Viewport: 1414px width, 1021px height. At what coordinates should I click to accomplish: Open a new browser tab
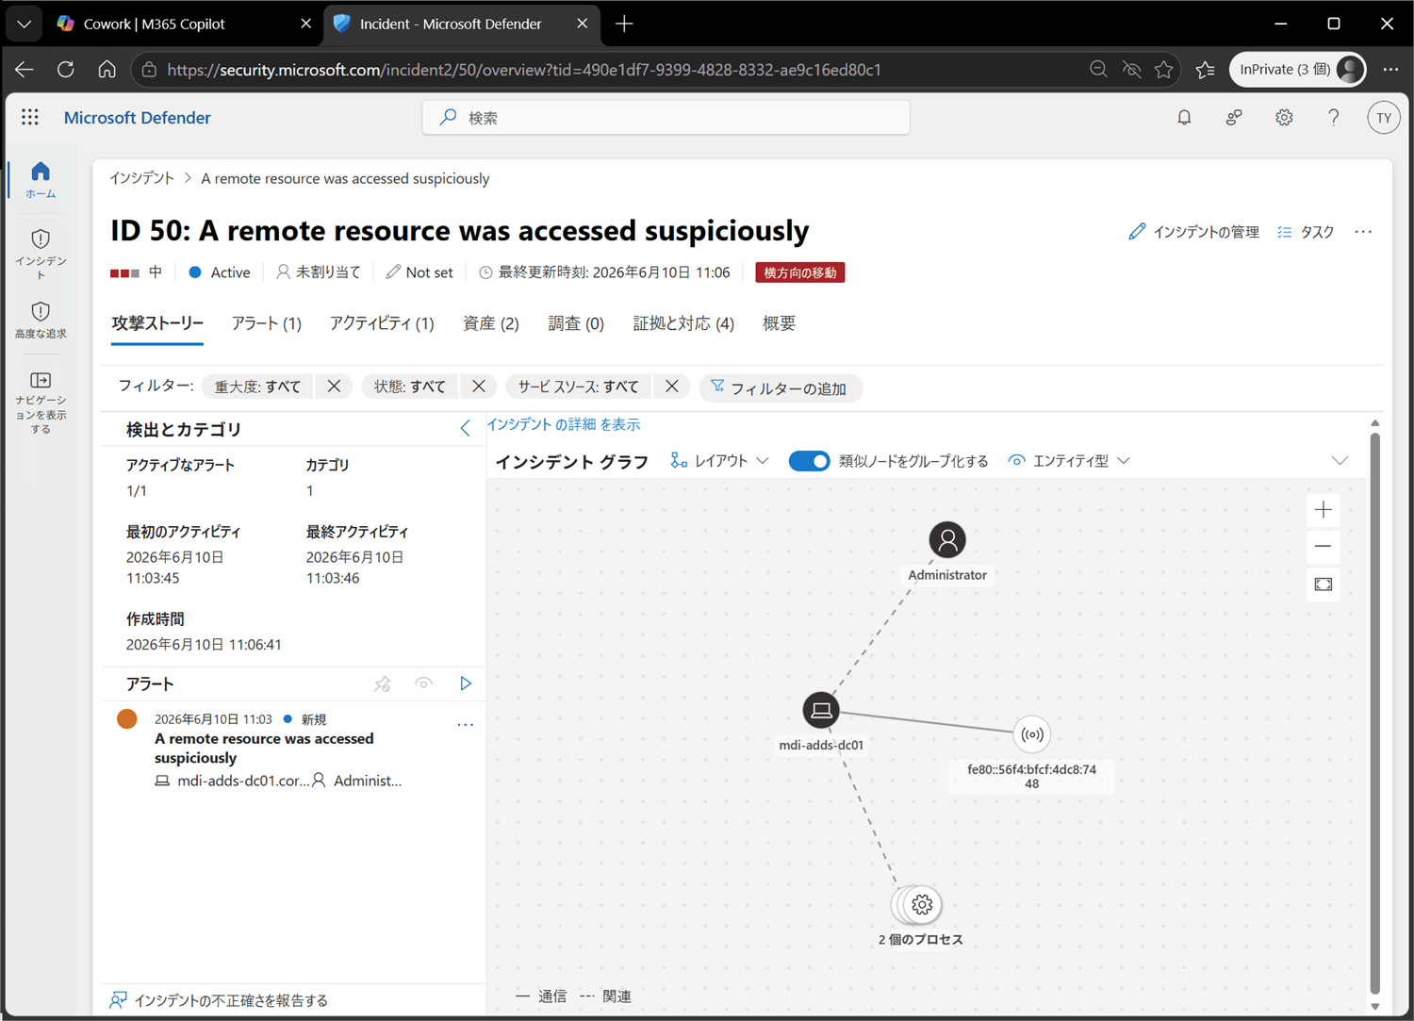623,24
